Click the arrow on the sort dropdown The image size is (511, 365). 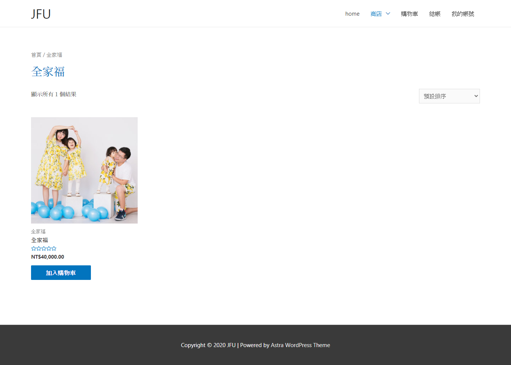click(x=476, y=96)
